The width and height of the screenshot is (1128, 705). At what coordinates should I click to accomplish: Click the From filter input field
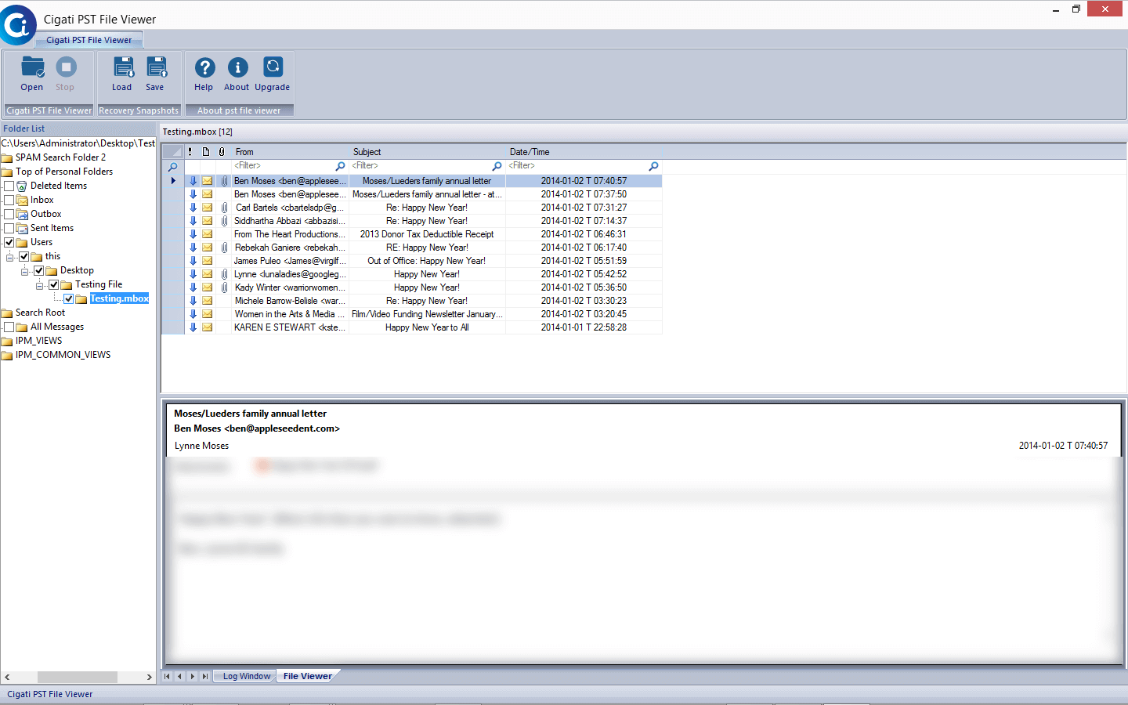pyautogui.click(x=284, y=166)
